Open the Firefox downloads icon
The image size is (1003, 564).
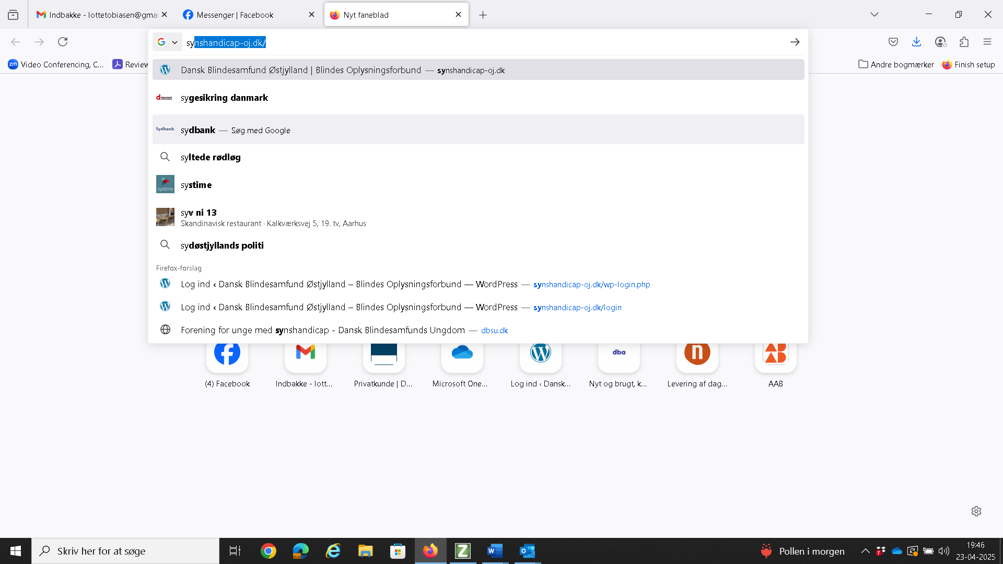pyautogui.click(x=916, y=42)
